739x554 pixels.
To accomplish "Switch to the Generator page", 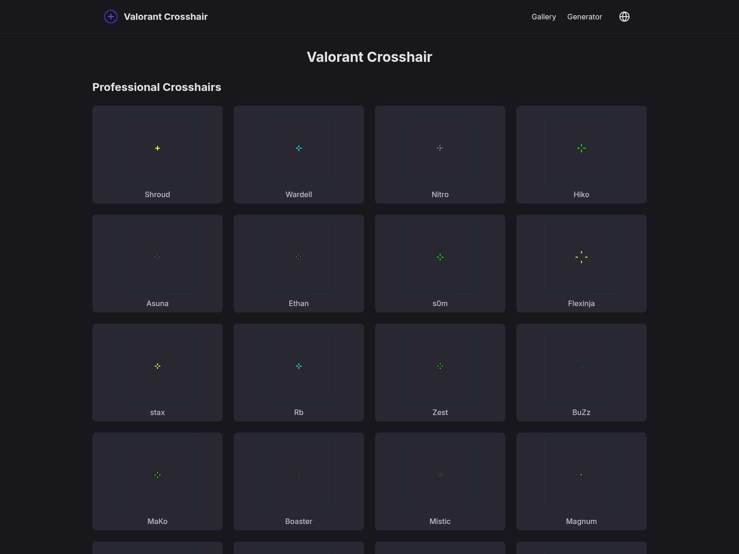I will tap(585, 17).
